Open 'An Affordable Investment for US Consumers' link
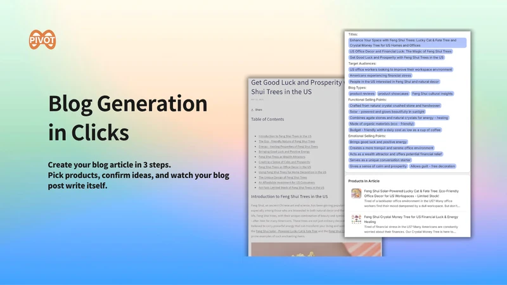507x285 pixels. [x=286, y=182]
